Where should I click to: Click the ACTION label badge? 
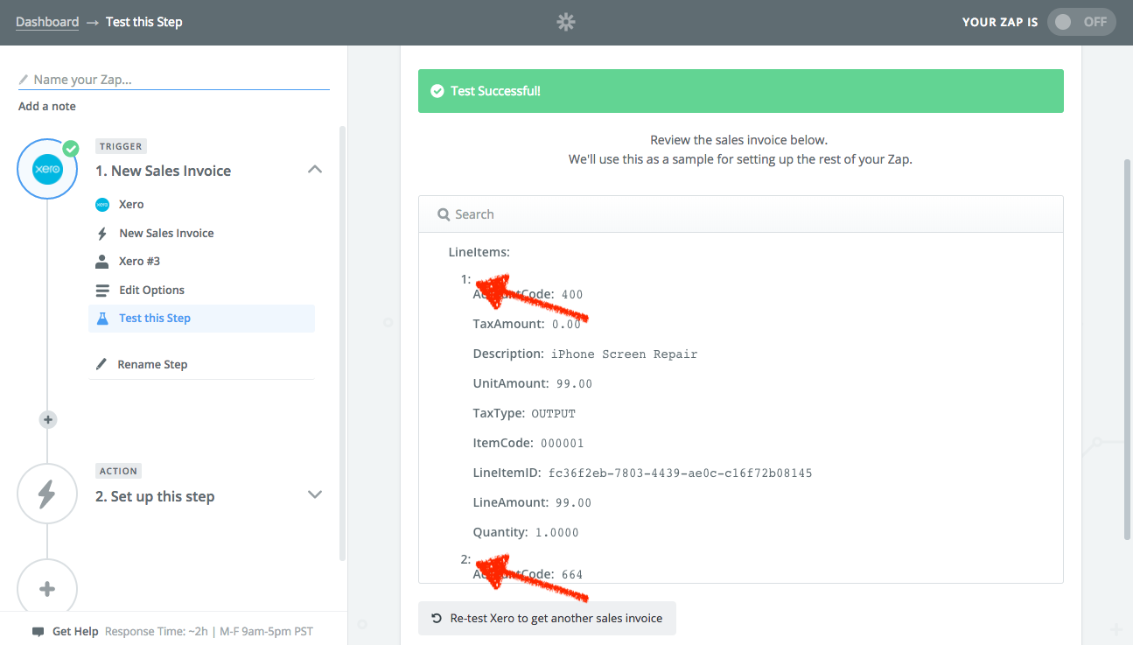click(118, 471)
